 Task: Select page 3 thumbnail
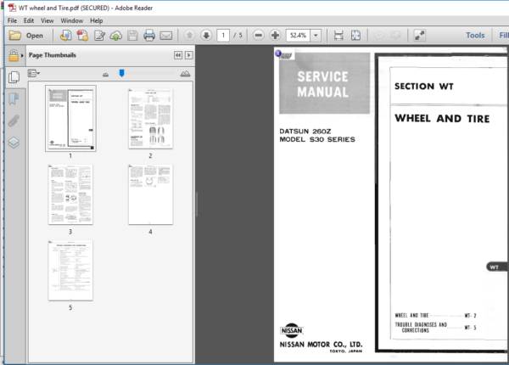click(x=70, y=194)
